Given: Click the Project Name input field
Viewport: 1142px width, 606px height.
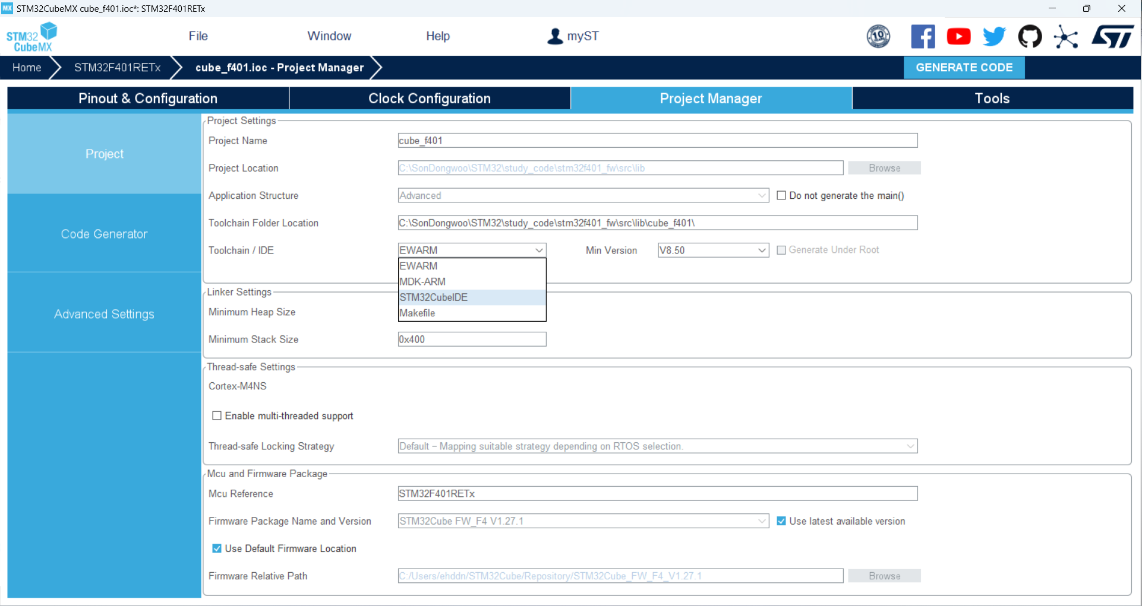Looking at the screenshot, I should coord(658,141).
